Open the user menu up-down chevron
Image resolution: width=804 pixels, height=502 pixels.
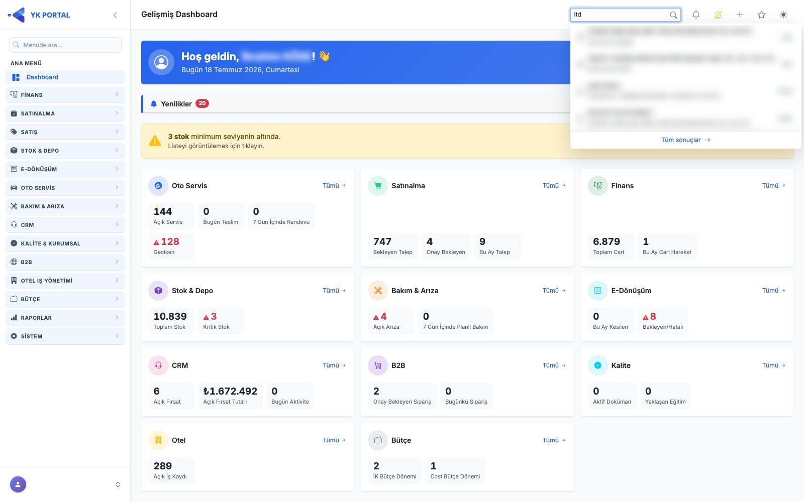(x=118, y=484)
